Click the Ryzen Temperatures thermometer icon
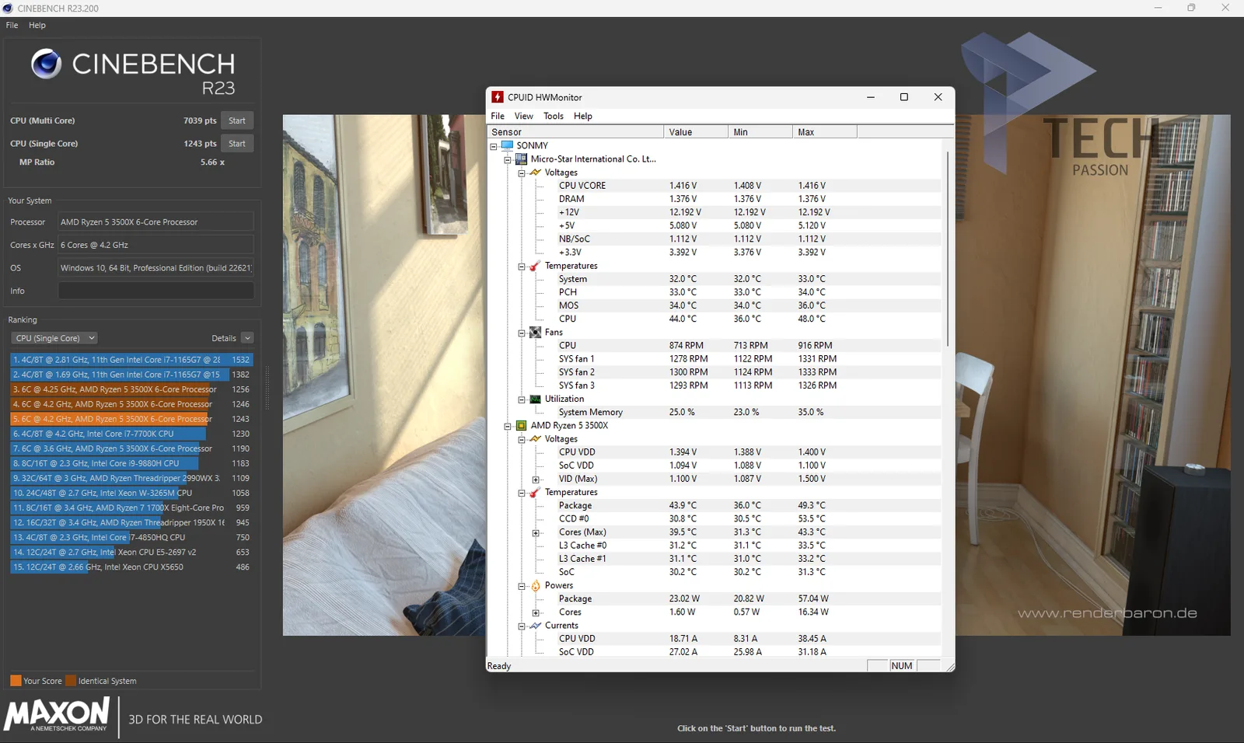The height and width of the screenshot is (743, 1244). [x=535, y=493]
